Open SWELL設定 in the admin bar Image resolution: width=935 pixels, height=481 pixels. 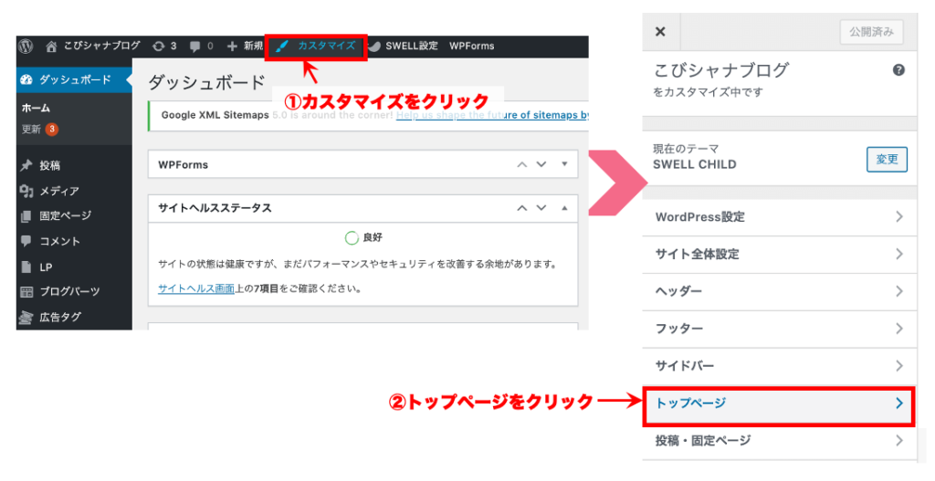[x=412, y=46]
